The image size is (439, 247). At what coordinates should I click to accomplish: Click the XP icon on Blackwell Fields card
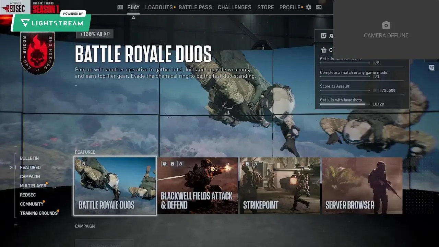pos(180,164)
